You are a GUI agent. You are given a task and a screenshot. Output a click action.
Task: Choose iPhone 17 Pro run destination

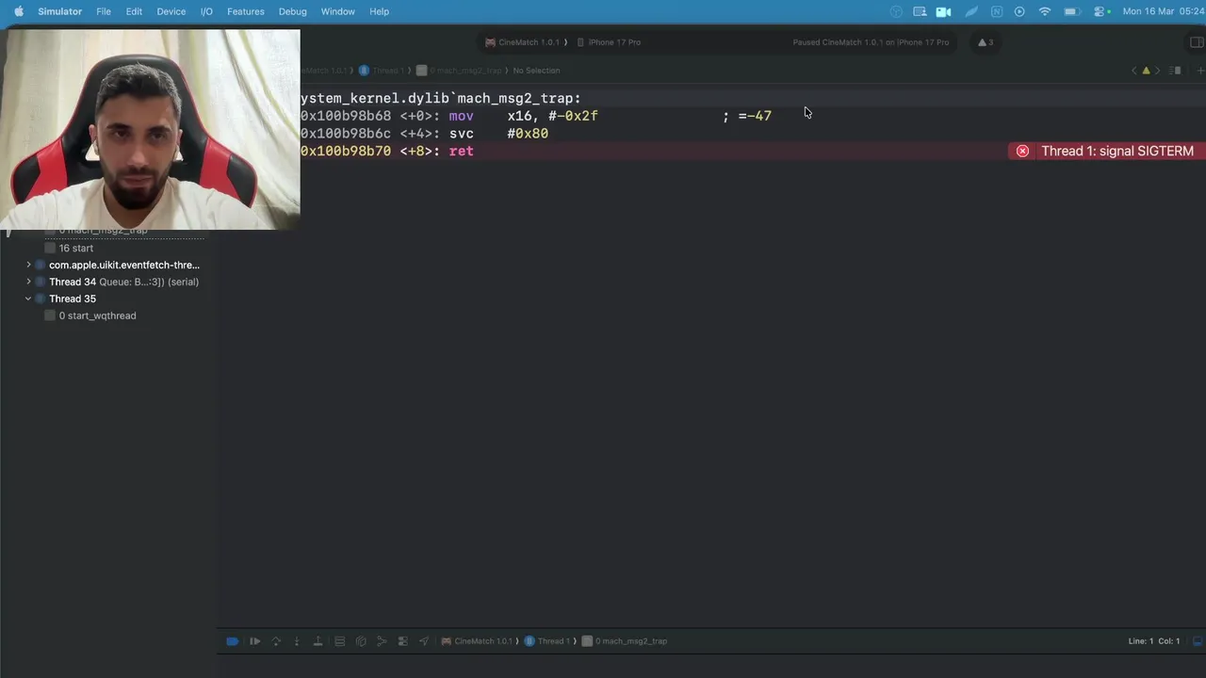pyautogui.click(x=609, y=42)
